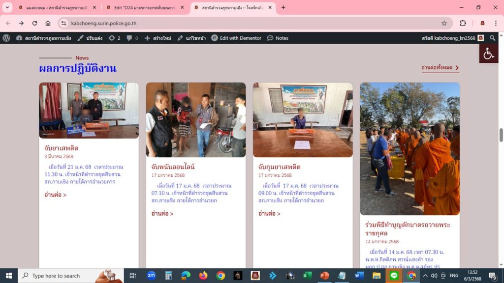The width and height of the screenshot is (504, 283).
Task: Select Edit with Elementor in admin bar
Action: (x=236, y=38)
